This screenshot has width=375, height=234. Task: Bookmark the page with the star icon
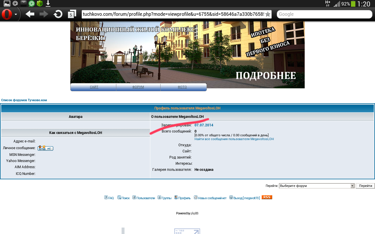(x=268, y=14)
